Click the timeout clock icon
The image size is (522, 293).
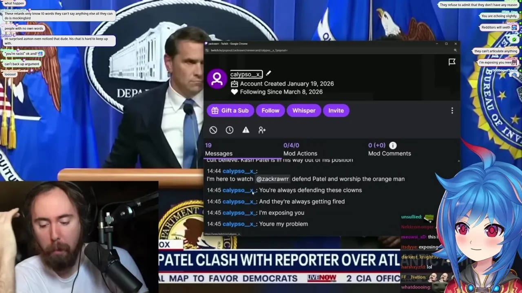[230, 130]
